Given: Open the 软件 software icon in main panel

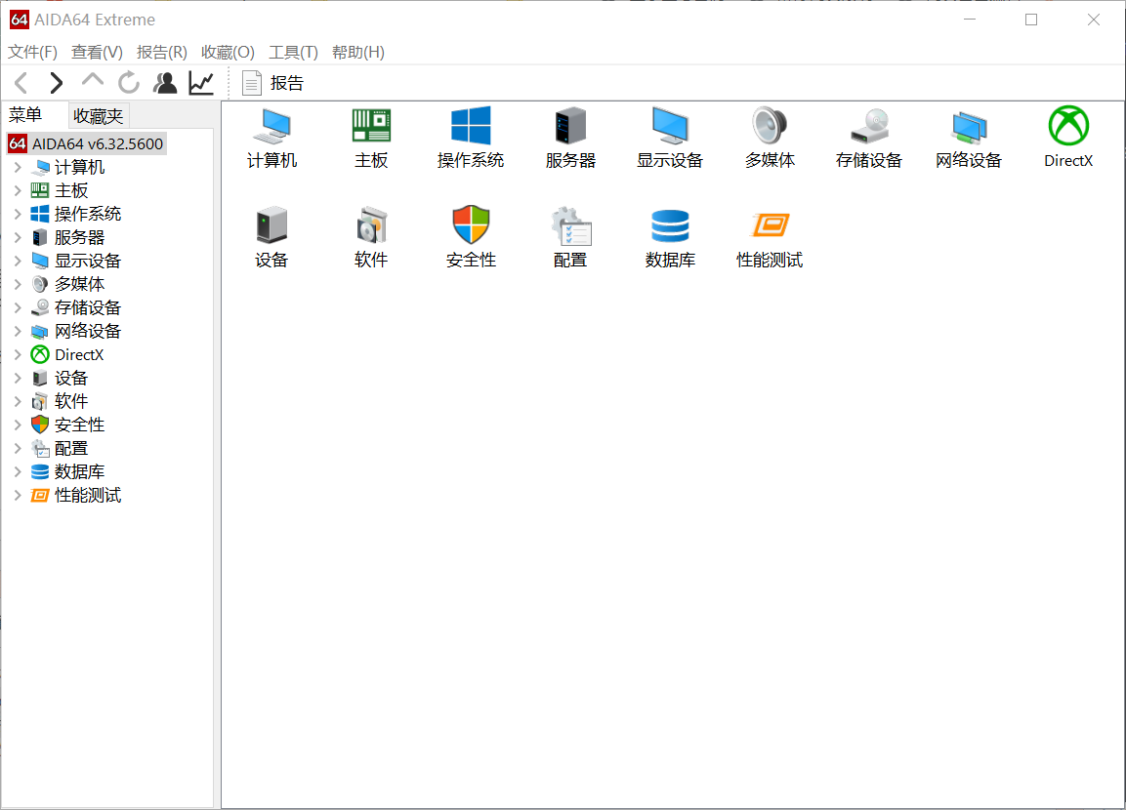Looking at the screenshot, I should [x=371, y=225].
